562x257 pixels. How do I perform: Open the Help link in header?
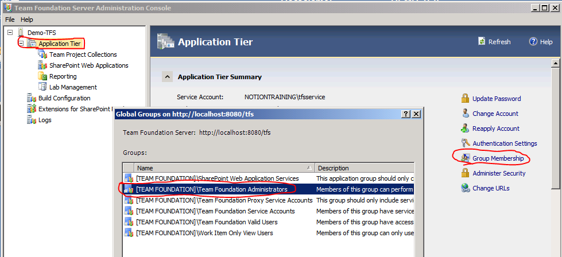click(x=547, y=42)
